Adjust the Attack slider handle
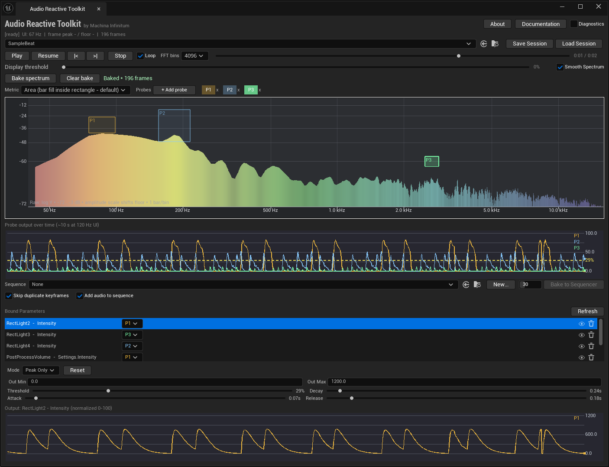The image size is (609, 467). click(x=36, y=398)
